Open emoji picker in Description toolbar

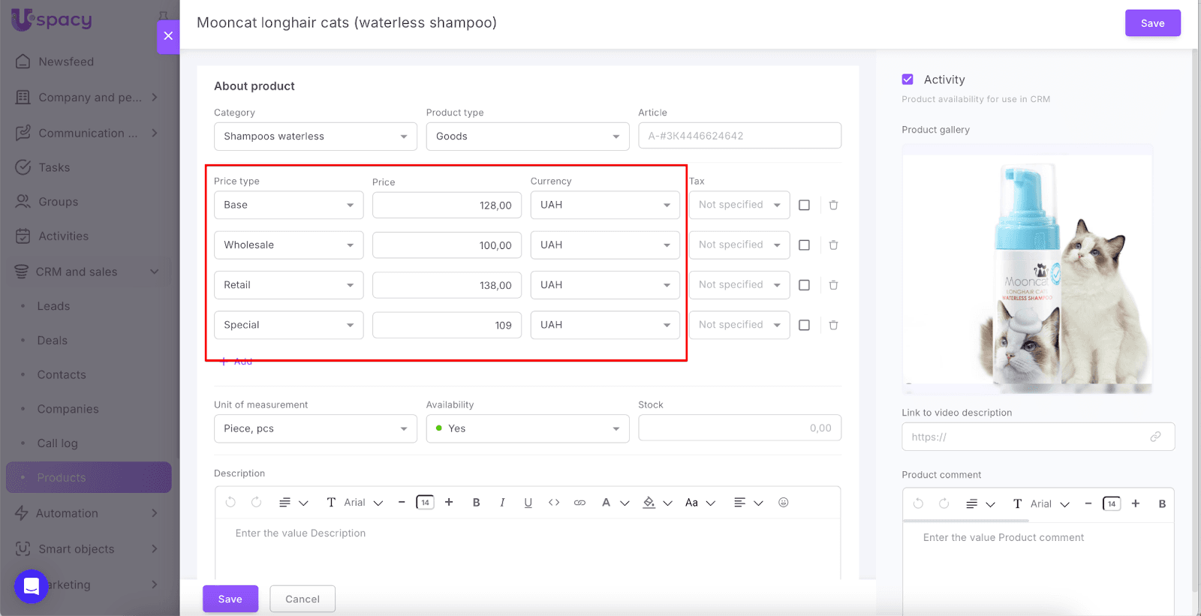(x=783, y=503)
